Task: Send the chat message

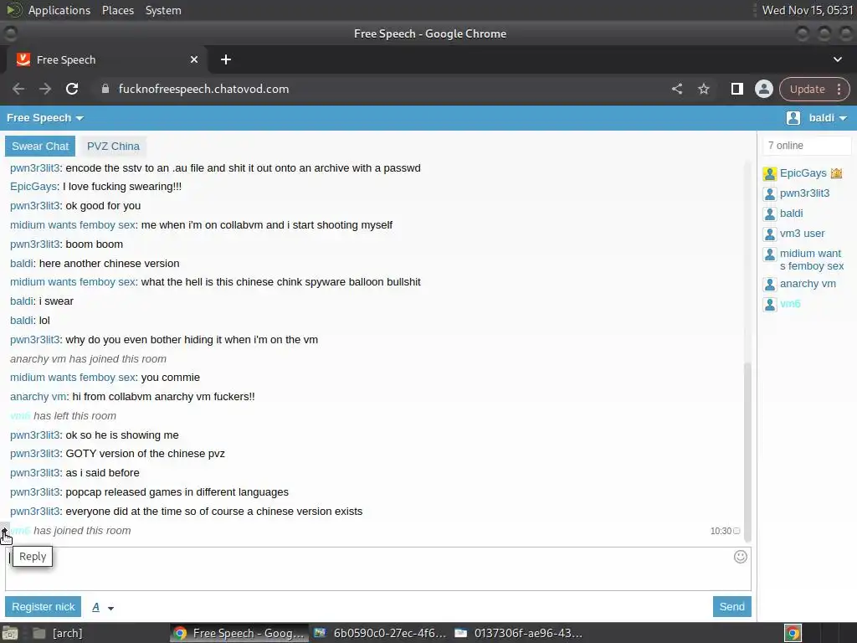Action: [731, 607]
